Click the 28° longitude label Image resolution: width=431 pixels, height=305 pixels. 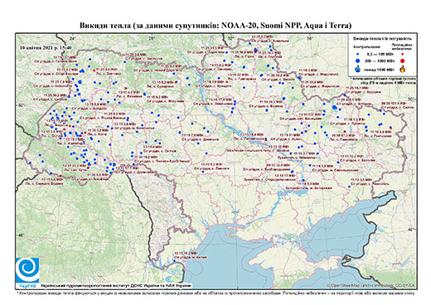pyautogui.click(x=152, y=38)
